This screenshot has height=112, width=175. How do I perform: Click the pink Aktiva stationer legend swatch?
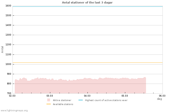(x=48, y=100)
